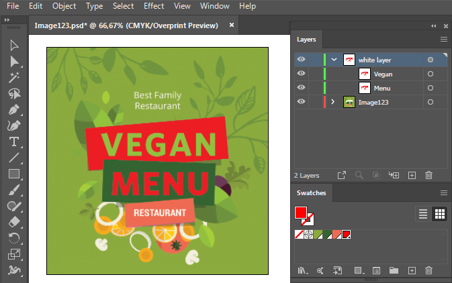This screenshot has height=283, width=452.
Task: Open Swatch Libraries menu icon
Action: [x=303, y=270]
